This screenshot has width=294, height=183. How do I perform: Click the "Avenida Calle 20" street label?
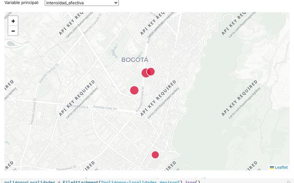click(x=105, y=108)
